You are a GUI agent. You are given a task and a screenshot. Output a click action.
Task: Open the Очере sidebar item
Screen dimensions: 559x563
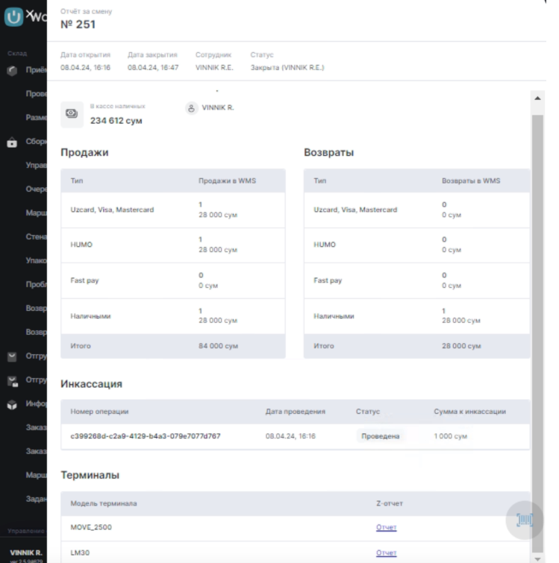coord(36,189)
